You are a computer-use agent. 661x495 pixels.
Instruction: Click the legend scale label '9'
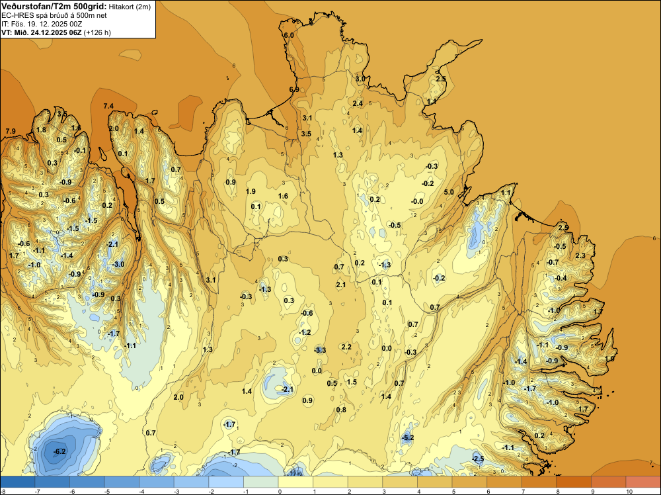(593, 492)
